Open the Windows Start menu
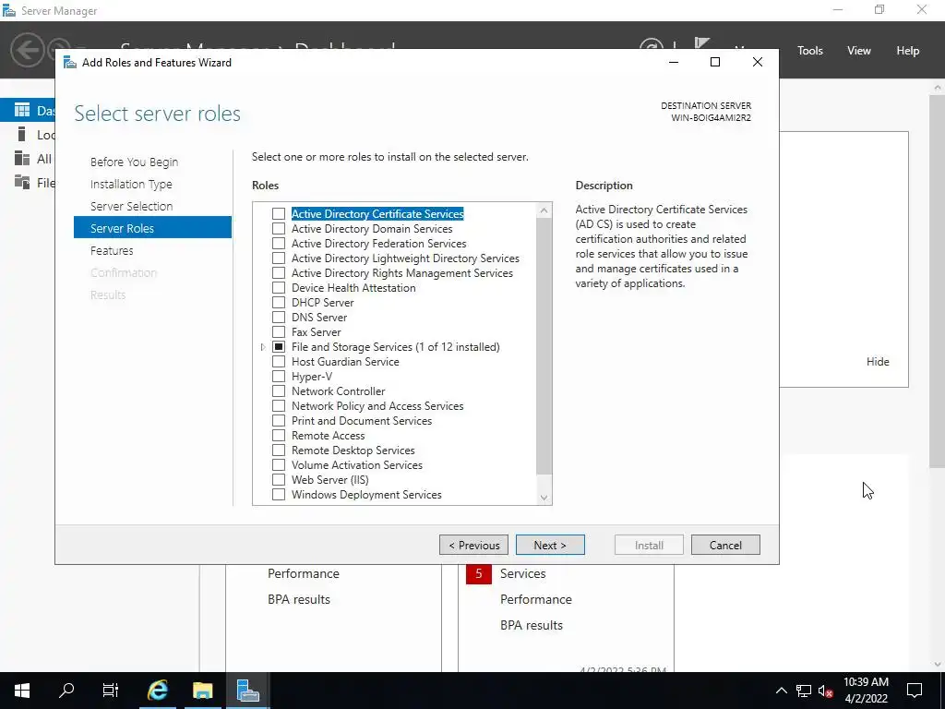The width and height of the screenshot is (945, 709). [x=22, y=691]
